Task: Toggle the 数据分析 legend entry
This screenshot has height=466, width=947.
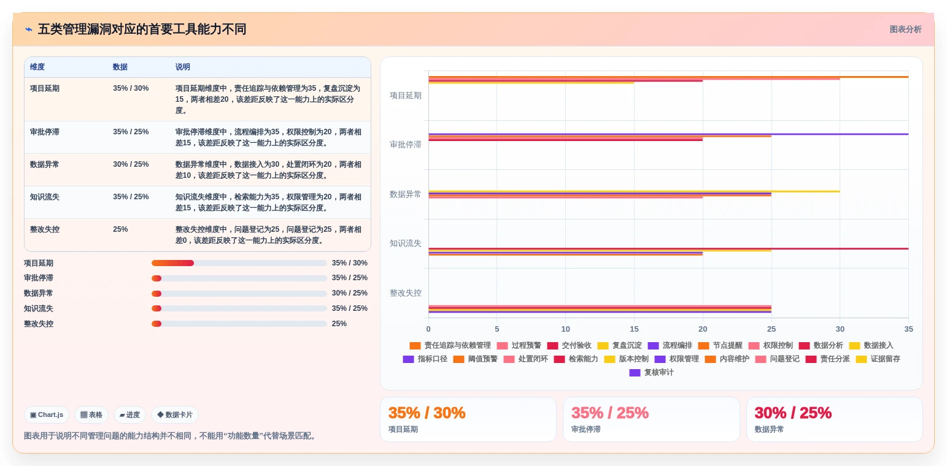Action: pyautogui.click(x=821, y=346)
